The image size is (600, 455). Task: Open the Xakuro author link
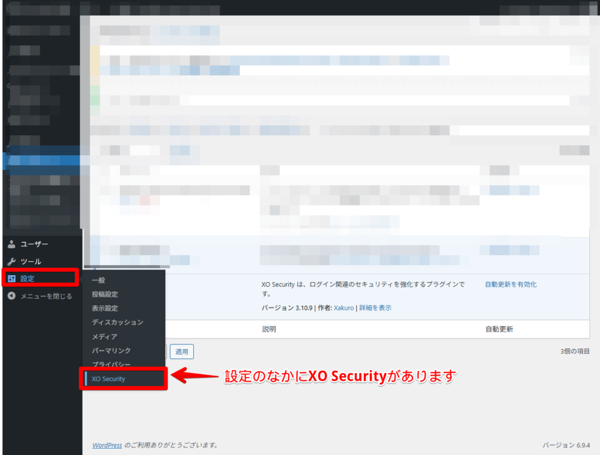[343, 308]
